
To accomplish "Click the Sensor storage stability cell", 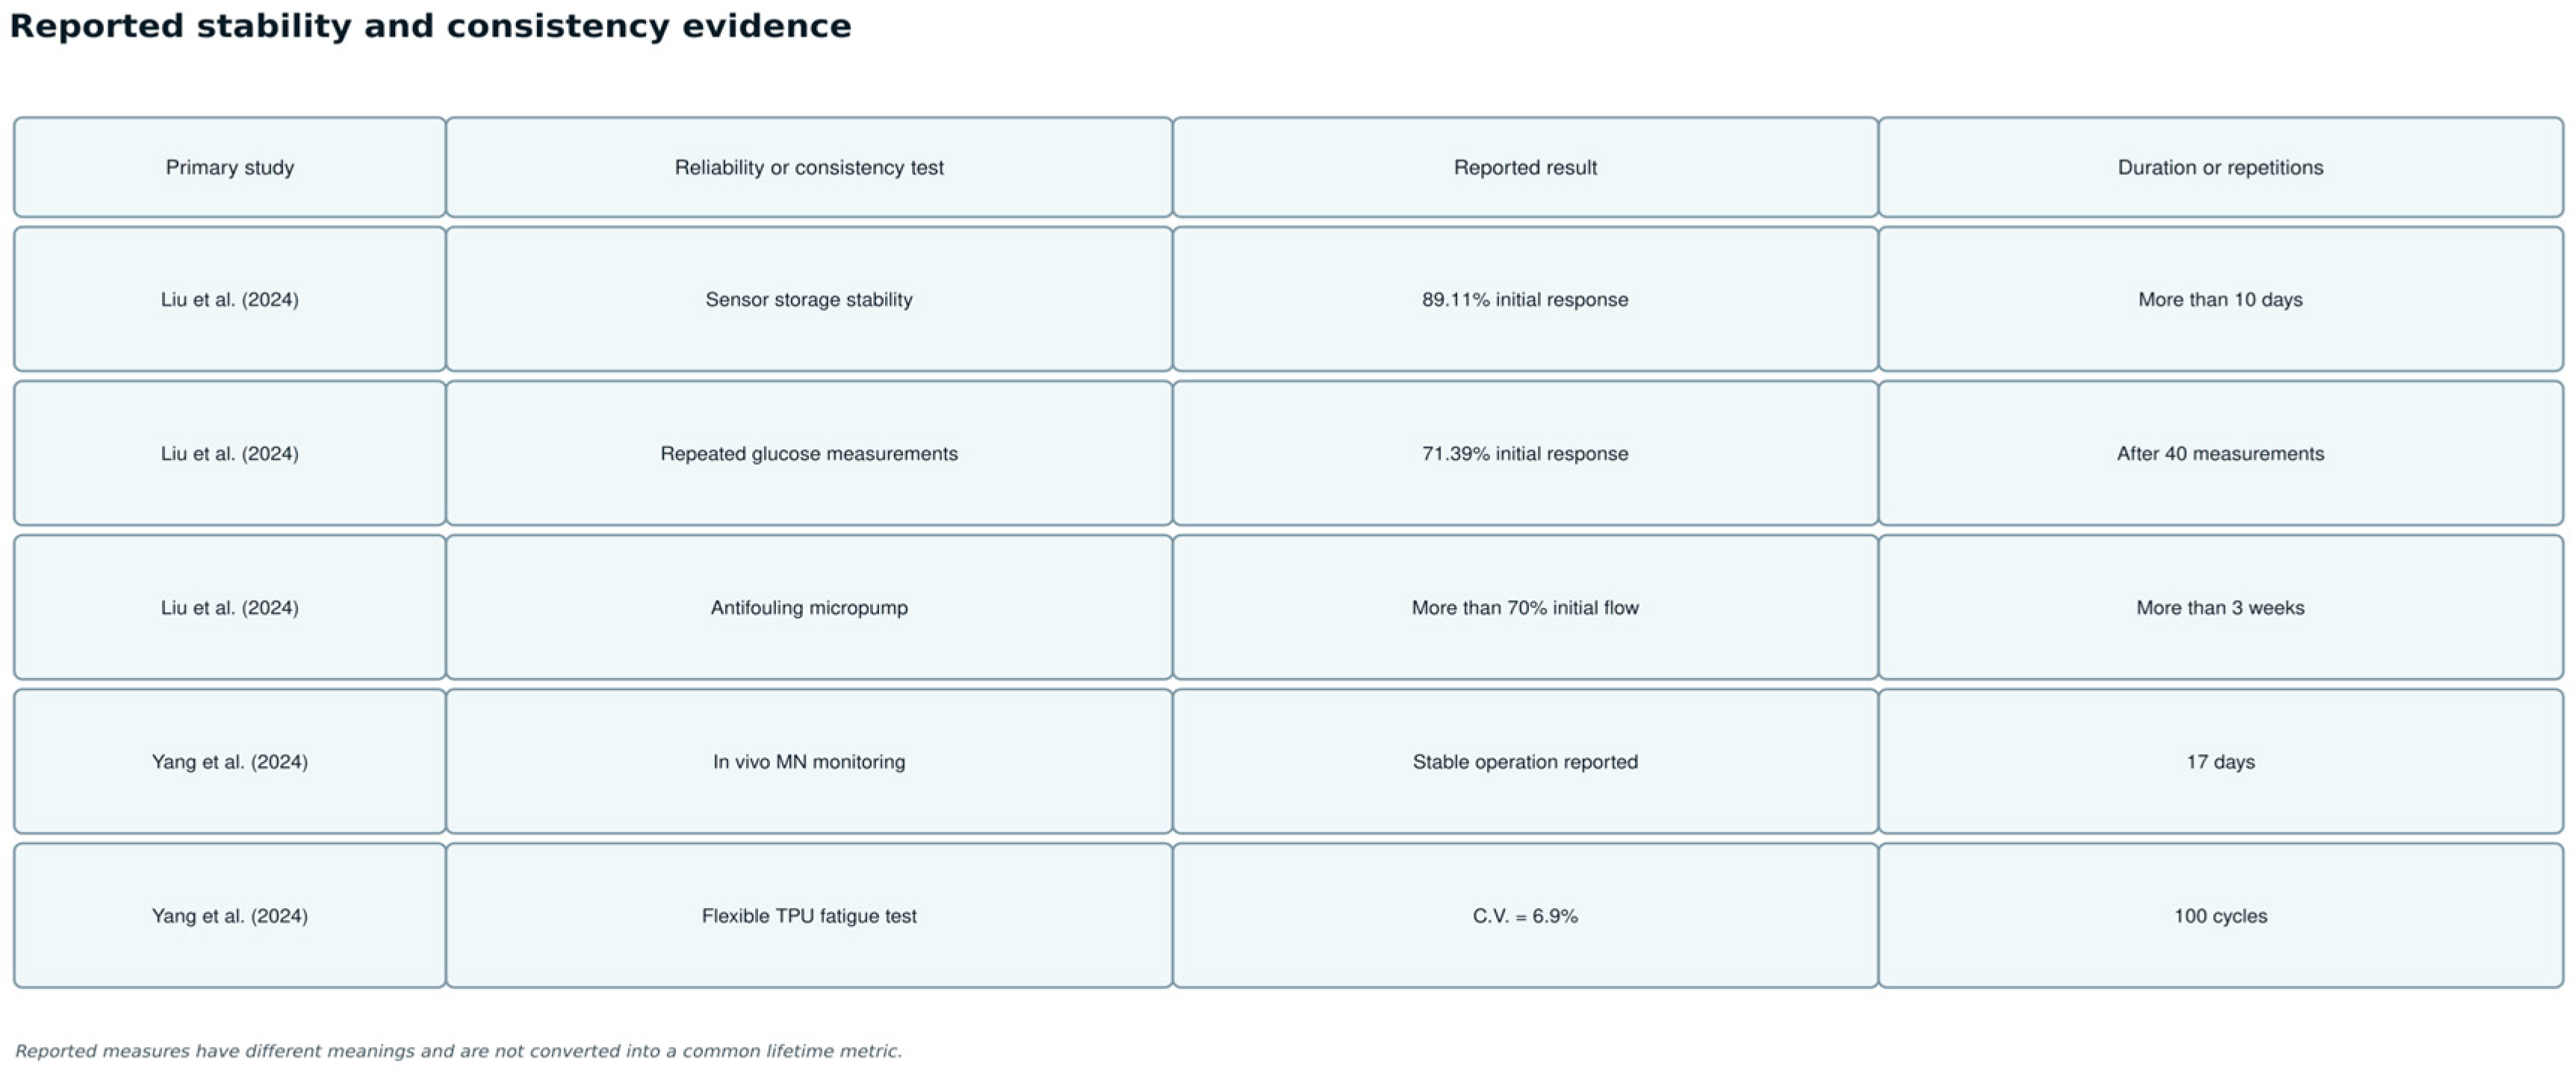I will point(808,299).
